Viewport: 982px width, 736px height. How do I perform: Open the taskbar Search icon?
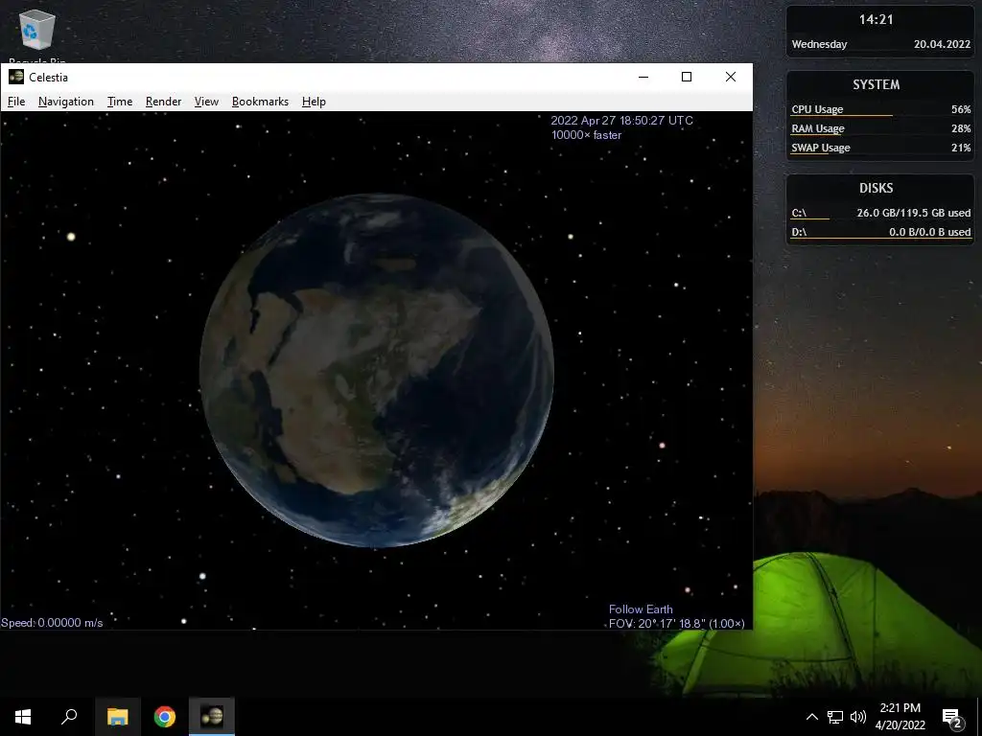pos(69,717)
